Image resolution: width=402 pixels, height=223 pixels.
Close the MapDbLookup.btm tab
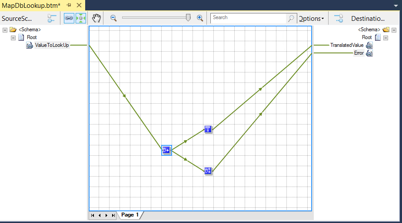[79, 5]
